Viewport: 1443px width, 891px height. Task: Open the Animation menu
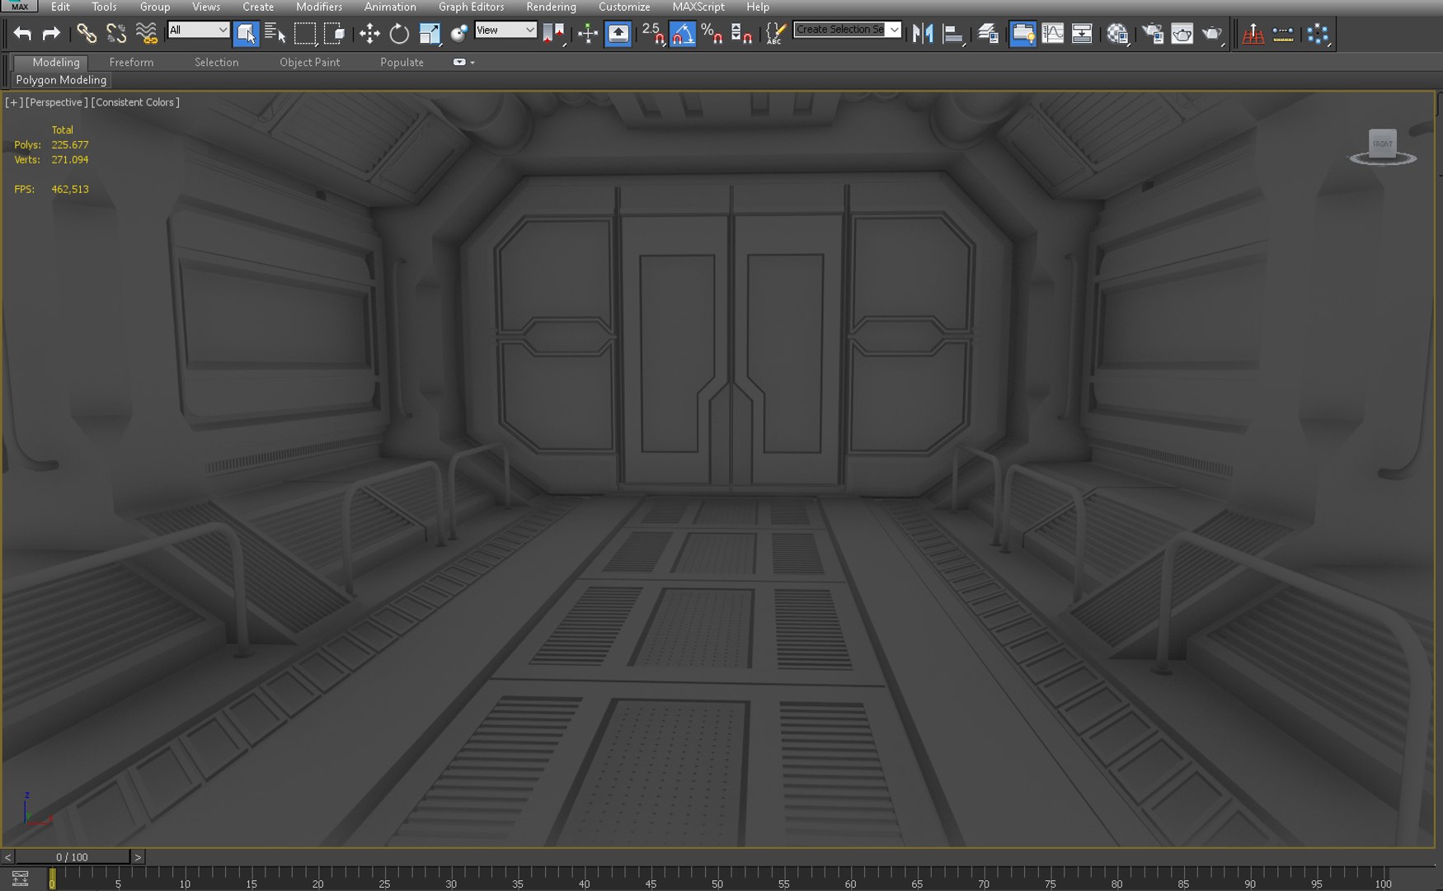click(390, 7)
